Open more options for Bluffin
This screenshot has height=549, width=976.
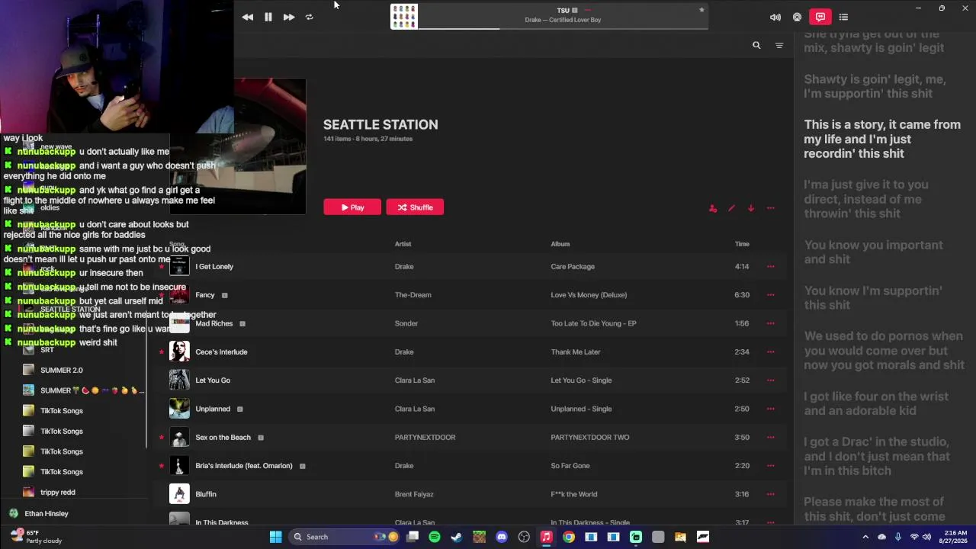tap(771, 494)
